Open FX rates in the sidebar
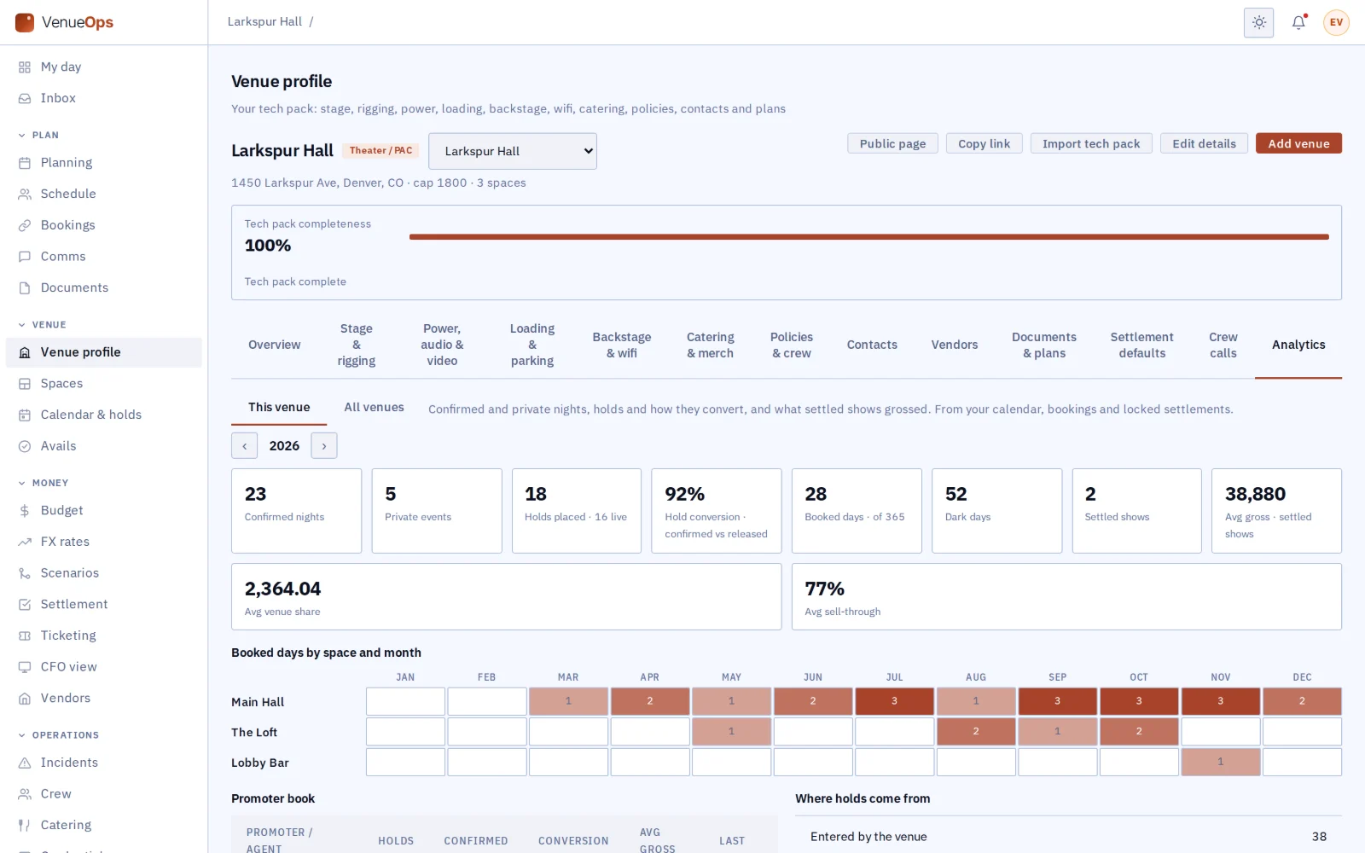The height and width of the screenshot is (853, 1365). point(104,542)
